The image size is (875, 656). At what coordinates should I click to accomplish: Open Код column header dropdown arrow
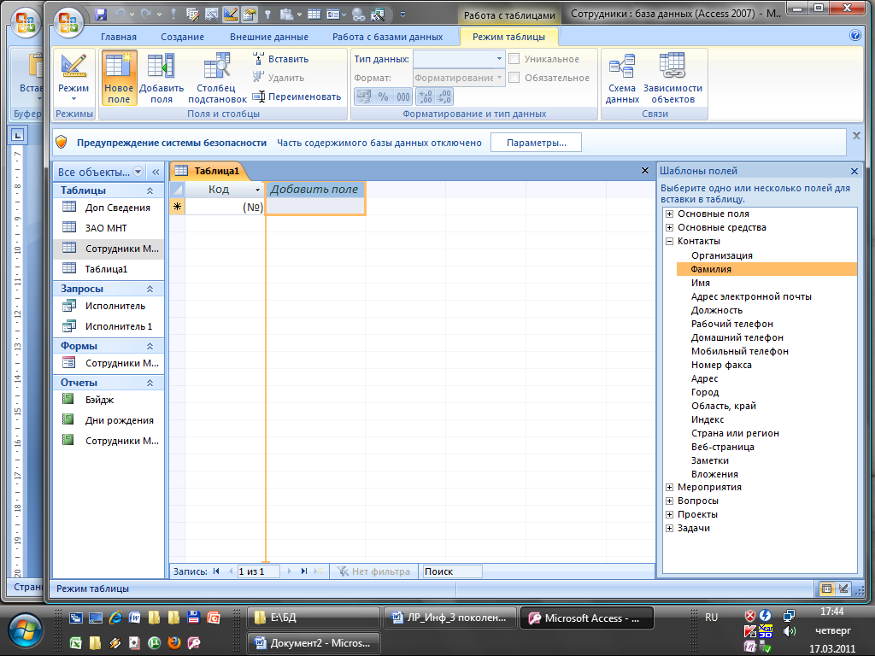coord(257,190)
